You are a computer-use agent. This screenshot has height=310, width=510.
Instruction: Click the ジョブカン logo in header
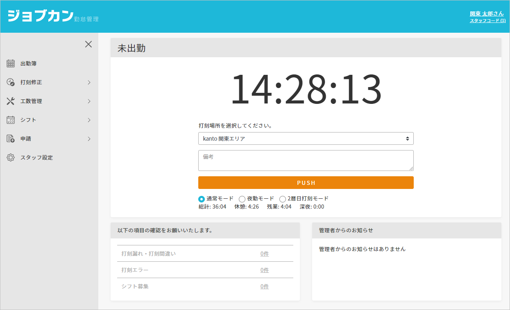(41, 16)
